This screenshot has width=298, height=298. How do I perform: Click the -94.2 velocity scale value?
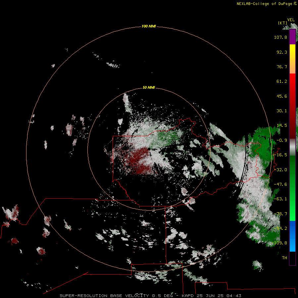pos(280,228)
